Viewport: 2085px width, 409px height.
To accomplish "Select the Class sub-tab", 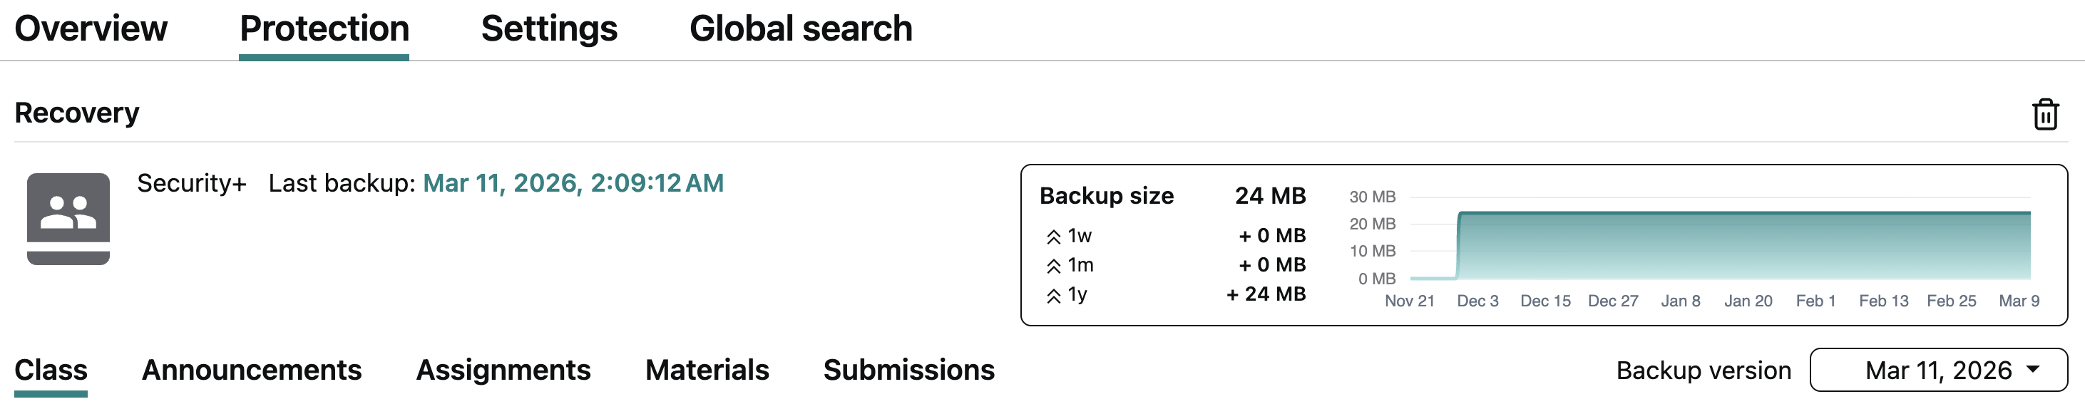I will [x=51, y=371].
